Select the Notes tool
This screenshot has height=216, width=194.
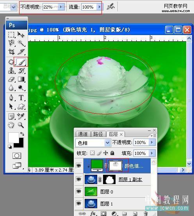click(x=11, y=116)
